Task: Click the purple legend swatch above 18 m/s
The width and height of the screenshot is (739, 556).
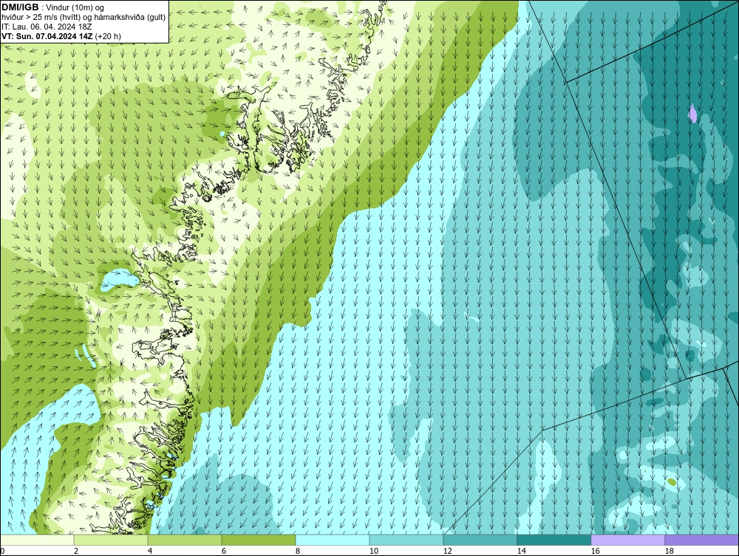Action: pyautogui.click(x=701, y=540)
